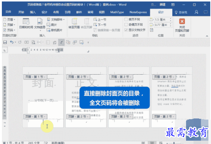Switch to the 引用 references tab
This screenshot has width=211, height=144.
[68, 12]
